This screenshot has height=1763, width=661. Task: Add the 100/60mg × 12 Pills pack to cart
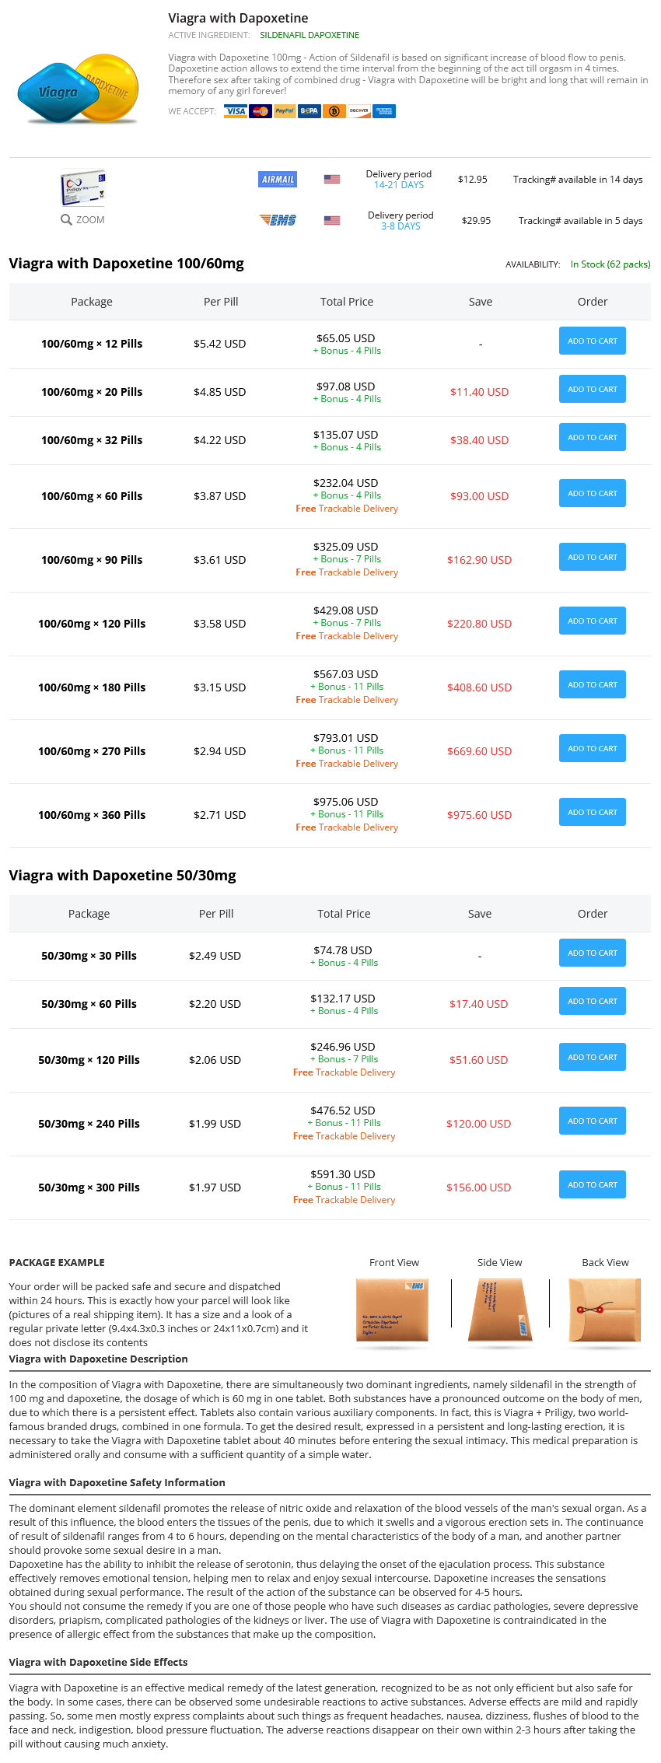593,341
